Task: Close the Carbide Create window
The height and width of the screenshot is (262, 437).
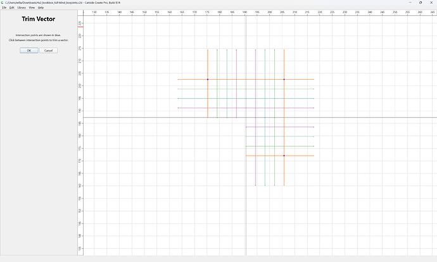Action: [431, 3]
